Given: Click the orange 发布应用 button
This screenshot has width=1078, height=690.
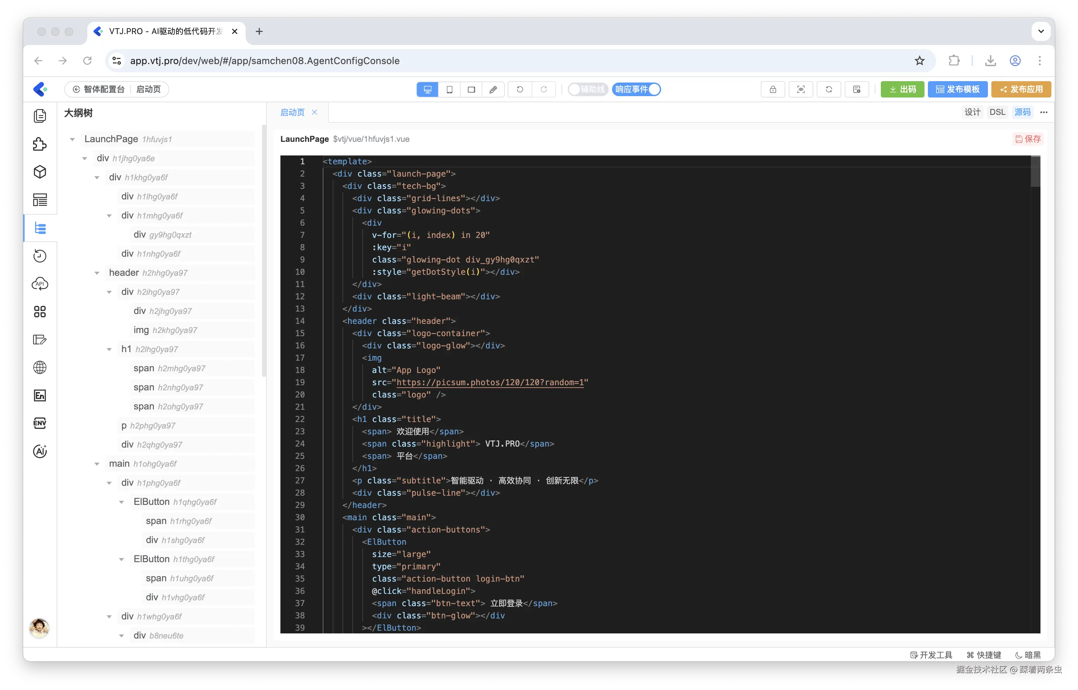Looking at the screenshot, I should (x=1021, y=89).
